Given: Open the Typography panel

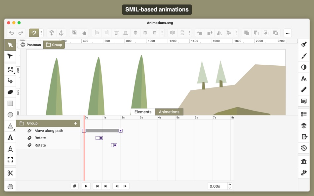Looking at the screenshot, I should [303, 79].
